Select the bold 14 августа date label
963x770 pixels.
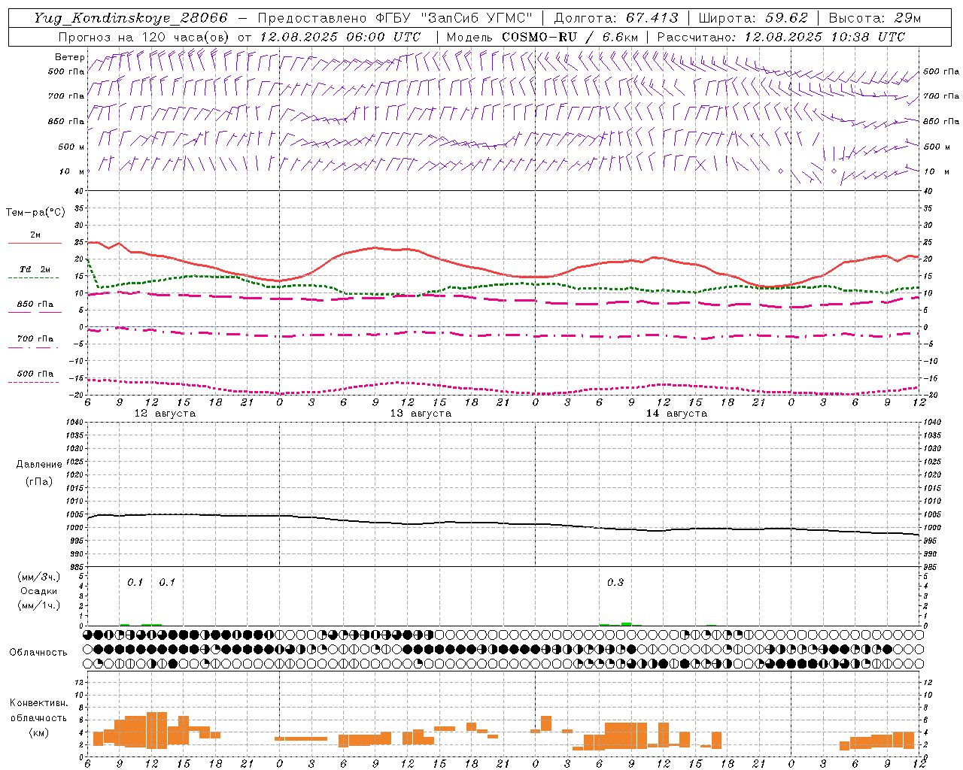676,414
